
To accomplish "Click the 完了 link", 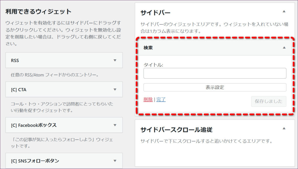I will click(161, 99).
